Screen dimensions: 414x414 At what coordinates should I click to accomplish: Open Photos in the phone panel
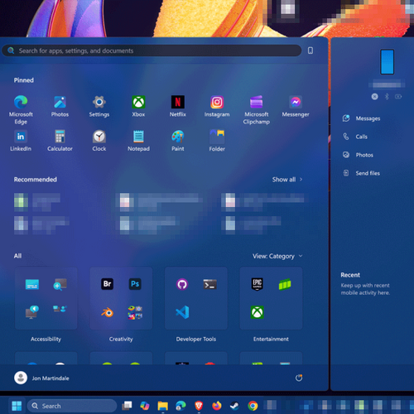(x=358, y=155)
